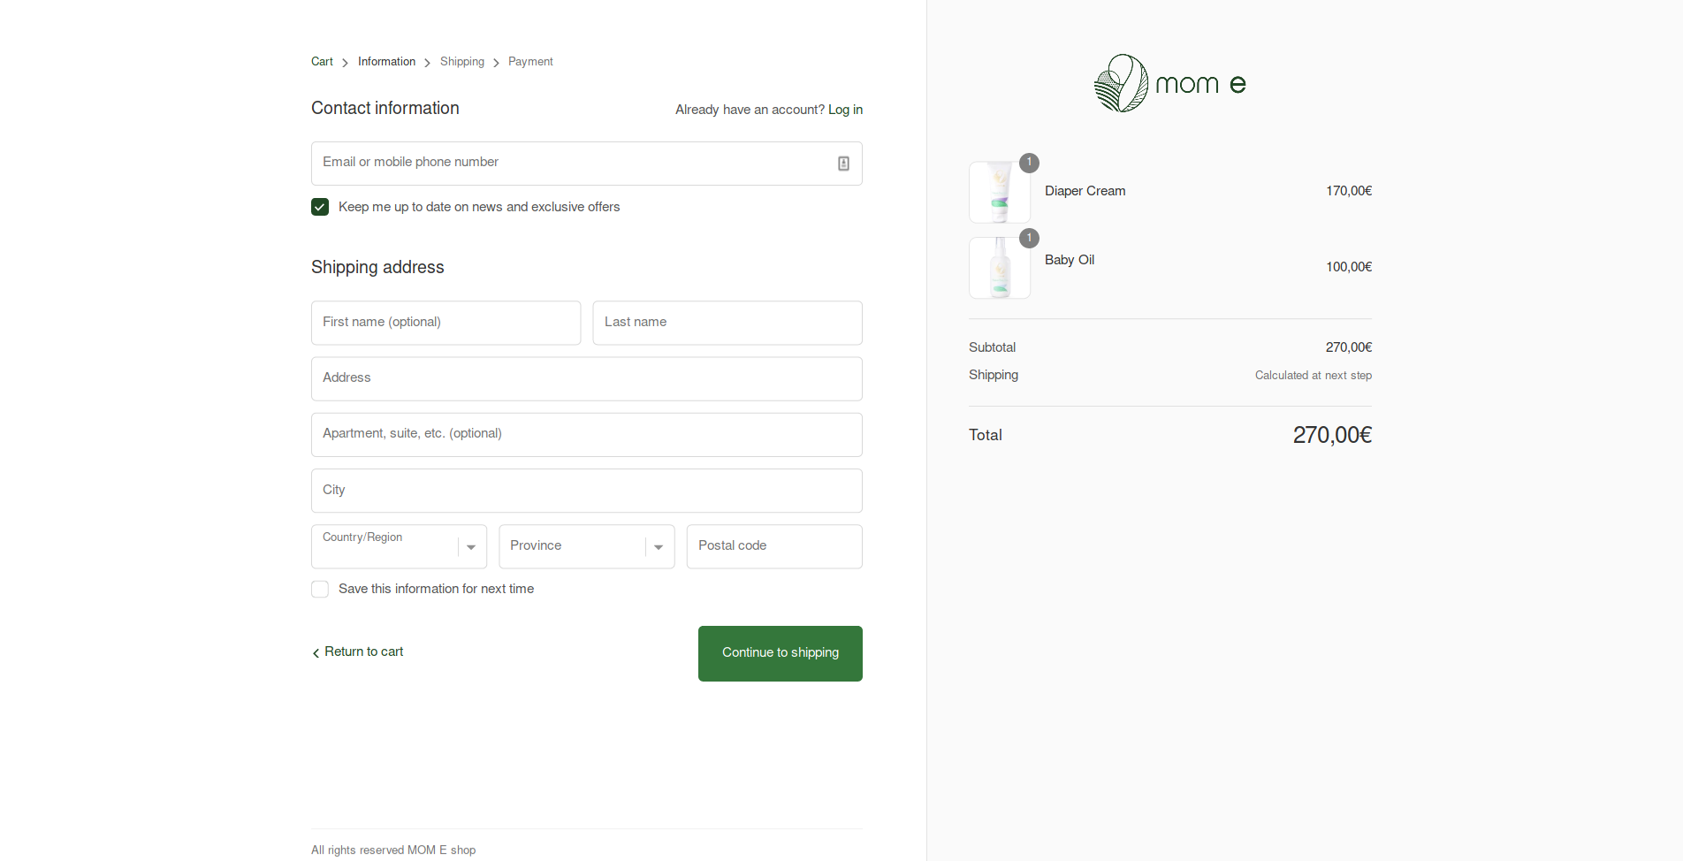Click Continue to shipping

780,653
